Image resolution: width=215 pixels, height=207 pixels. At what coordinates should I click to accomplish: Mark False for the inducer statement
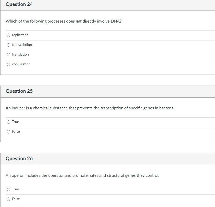point(8,131)
